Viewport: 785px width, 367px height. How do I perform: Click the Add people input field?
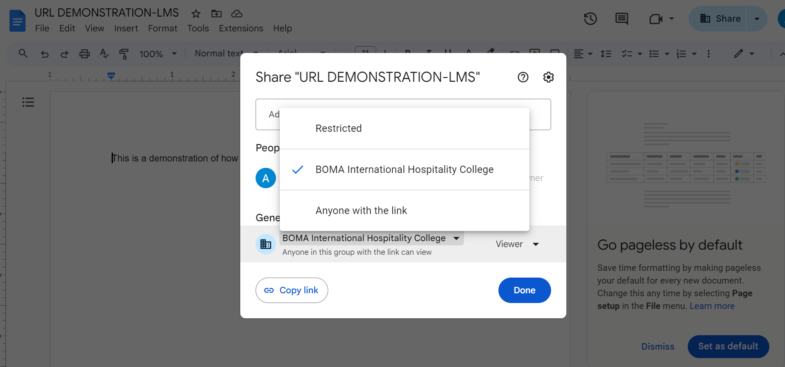[x=403, y=114]
